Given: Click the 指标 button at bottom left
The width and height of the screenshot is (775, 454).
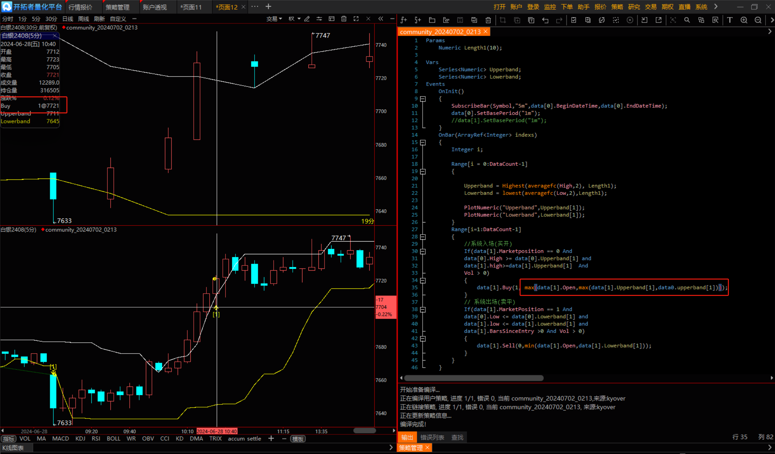Looking at the screenshot, I should 8,439.
